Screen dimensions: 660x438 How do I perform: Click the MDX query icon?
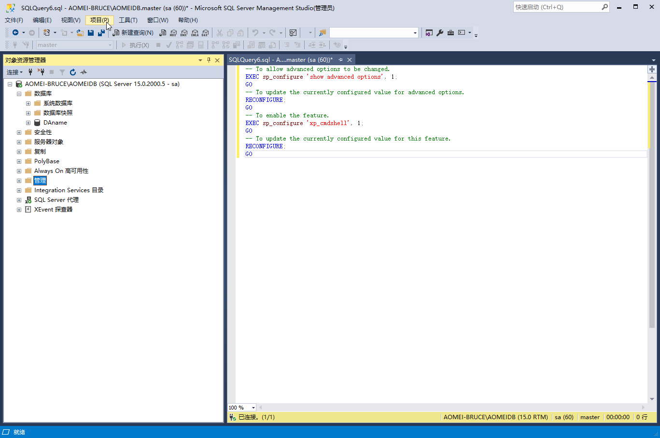173,33
